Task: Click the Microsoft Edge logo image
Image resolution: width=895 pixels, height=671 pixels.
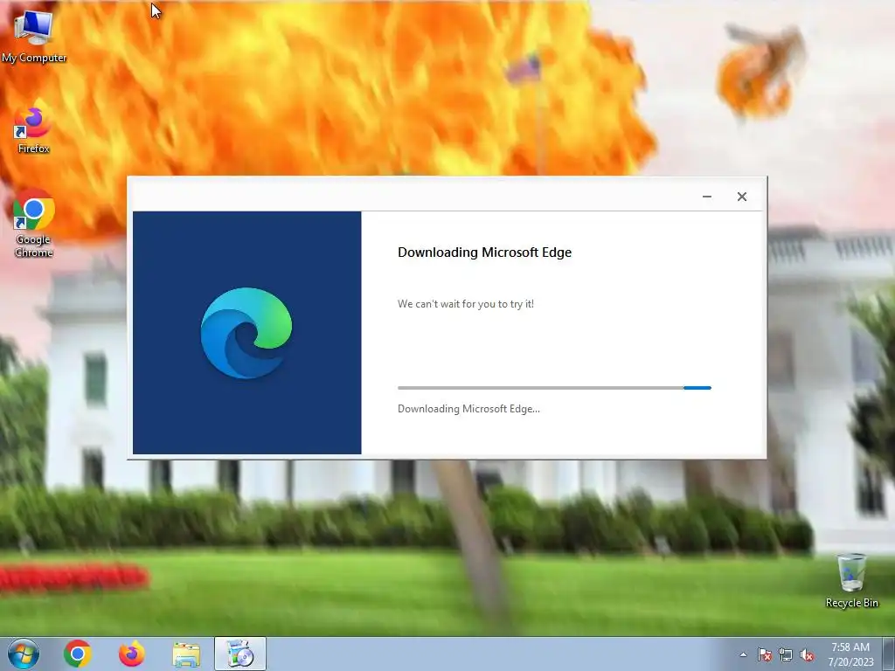Action: [246, 333]
